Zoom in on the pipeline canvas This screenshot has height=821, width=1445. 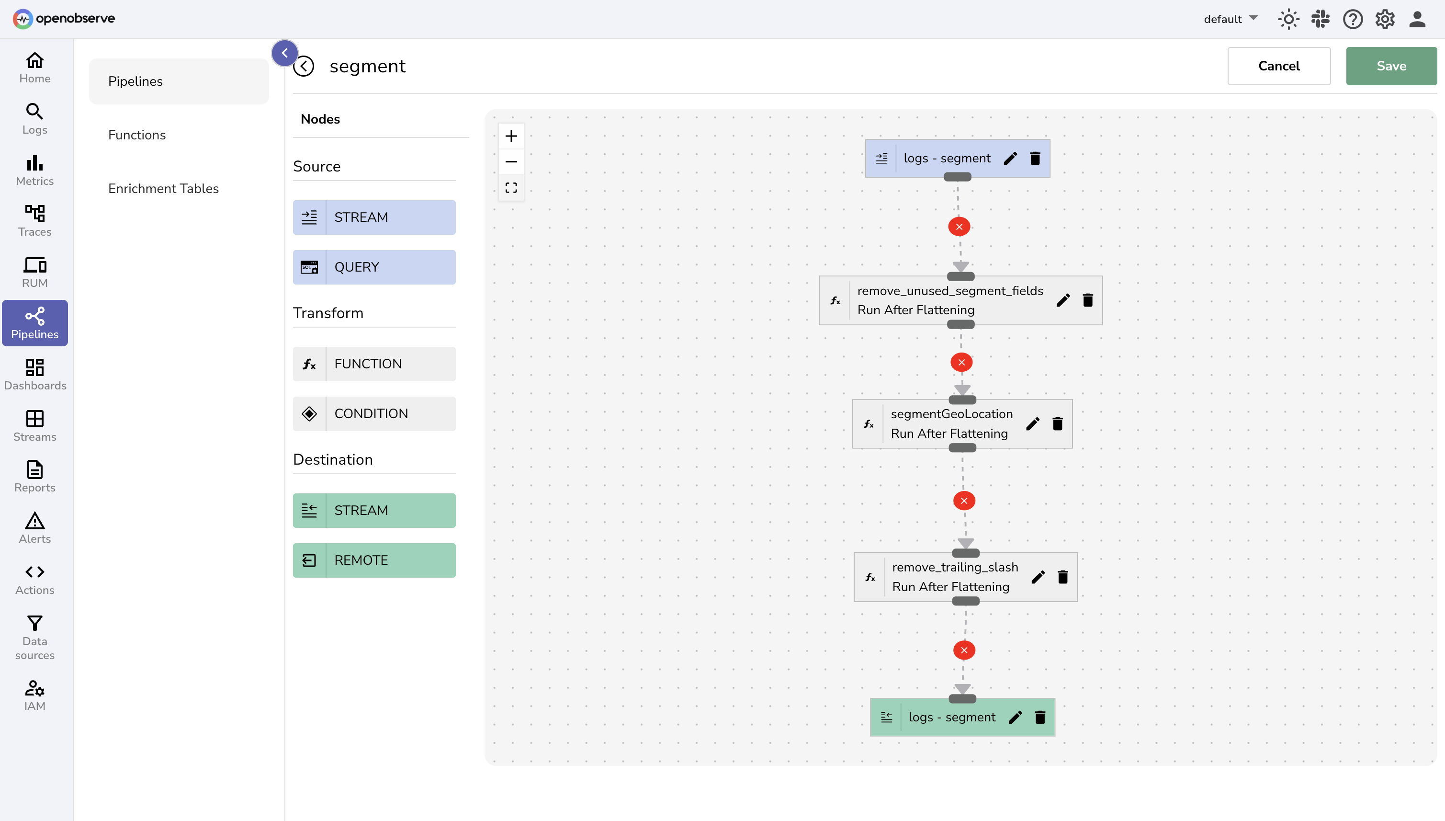click(511, 136)
